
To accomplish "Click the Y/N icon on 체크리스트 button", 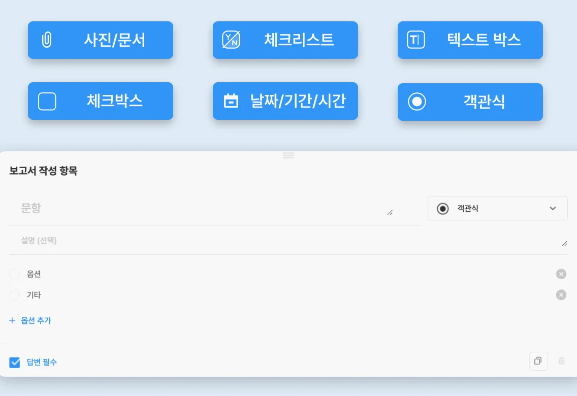I will click(231, 40).
